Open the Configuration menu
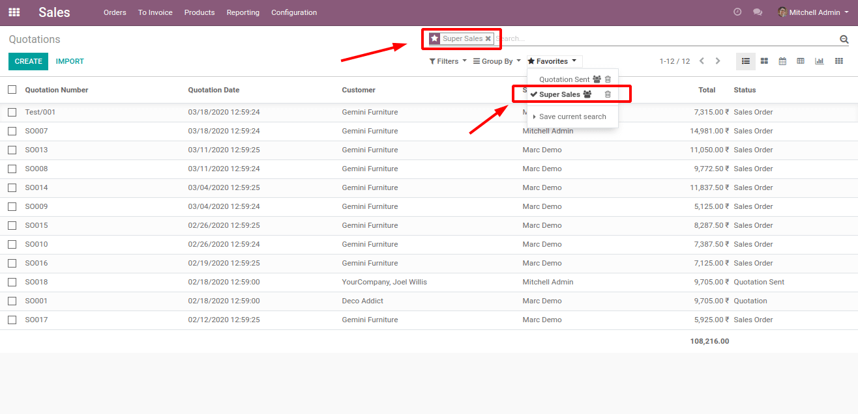Image resolution: width=858 pixels, height=414 pixels. pos(294,12)
